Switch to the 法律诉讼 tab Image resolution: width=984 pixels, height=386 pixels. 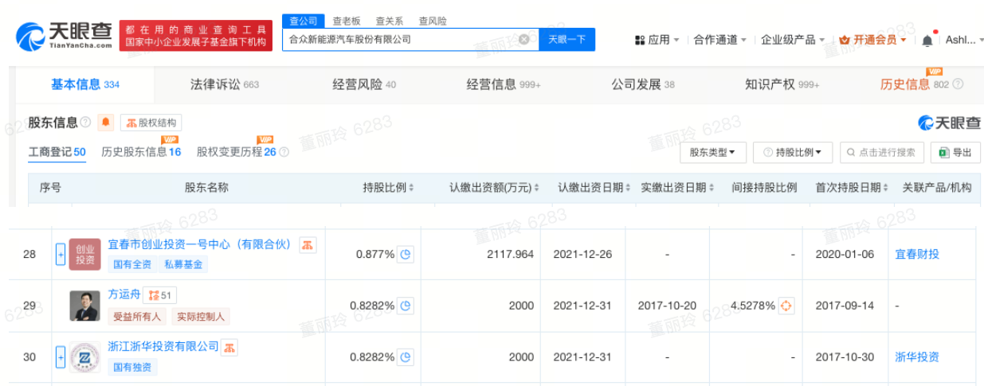click(225, 84)
